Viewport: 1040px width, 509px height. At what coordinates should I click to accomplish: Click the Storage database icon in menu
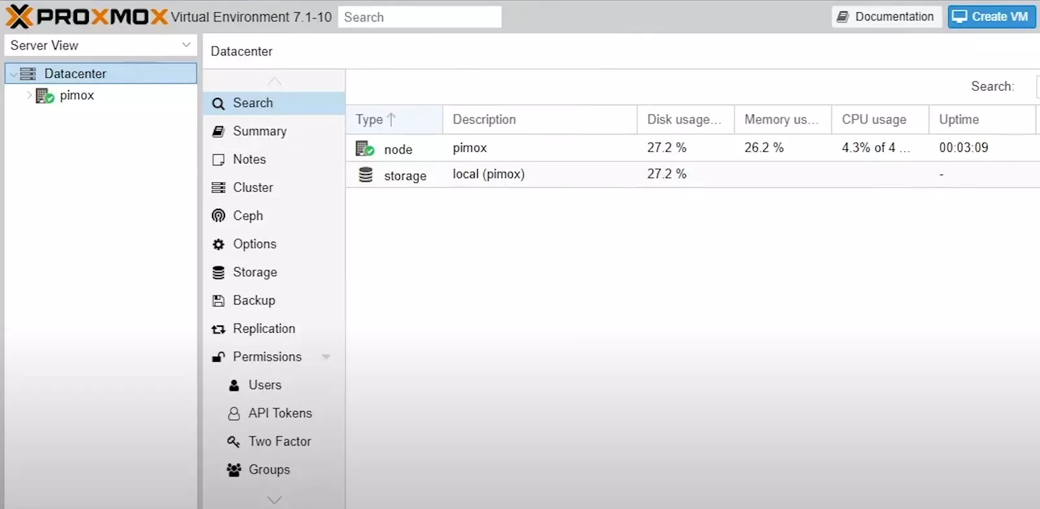(219, 272)
